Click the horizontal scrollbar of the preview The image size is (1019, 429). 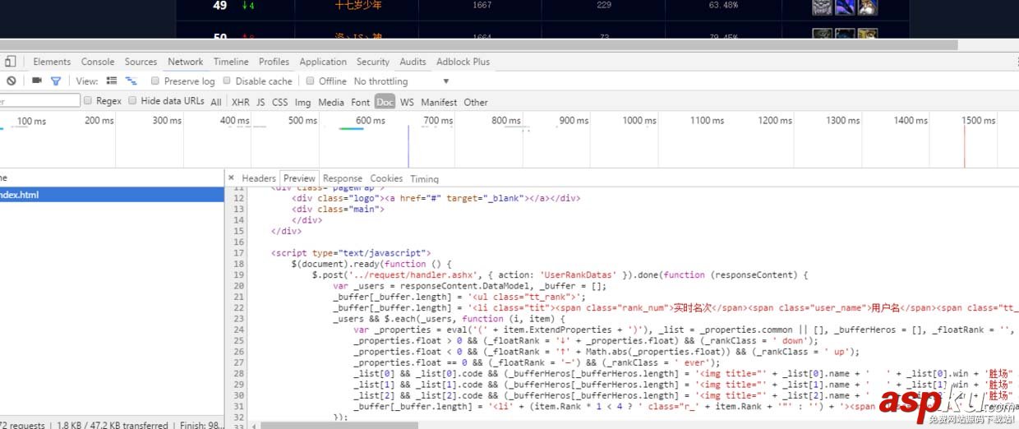[x=339, y=425]
